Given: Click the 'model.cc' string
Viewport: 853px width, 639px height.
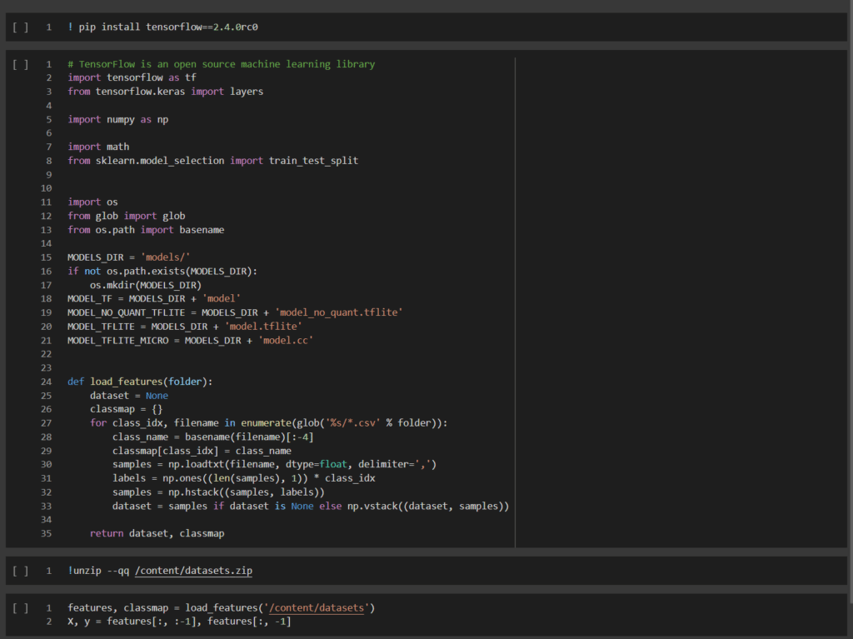Looking at the screenshot, I should (x=286, y=340).
